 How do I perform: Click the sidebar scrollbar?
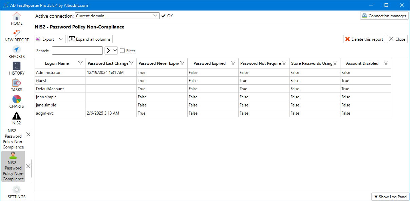click(x=32, y=168)
